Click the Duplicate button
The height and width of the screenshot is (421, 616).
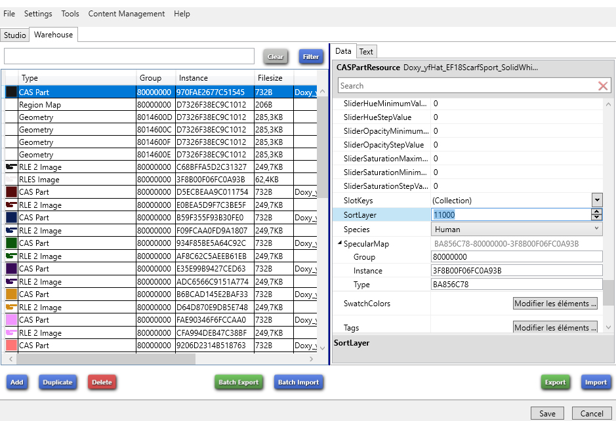point(57,382)
